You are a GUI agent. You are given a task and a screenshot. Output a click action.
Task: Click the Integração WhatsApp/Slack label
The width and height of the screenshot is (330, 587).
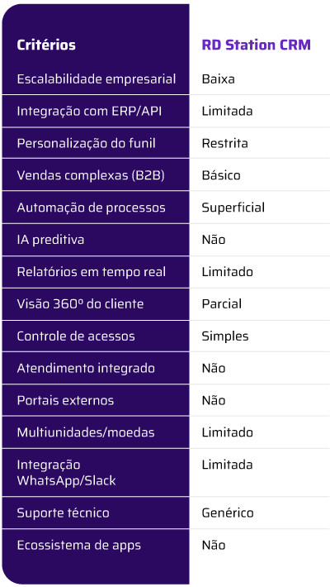66,472
